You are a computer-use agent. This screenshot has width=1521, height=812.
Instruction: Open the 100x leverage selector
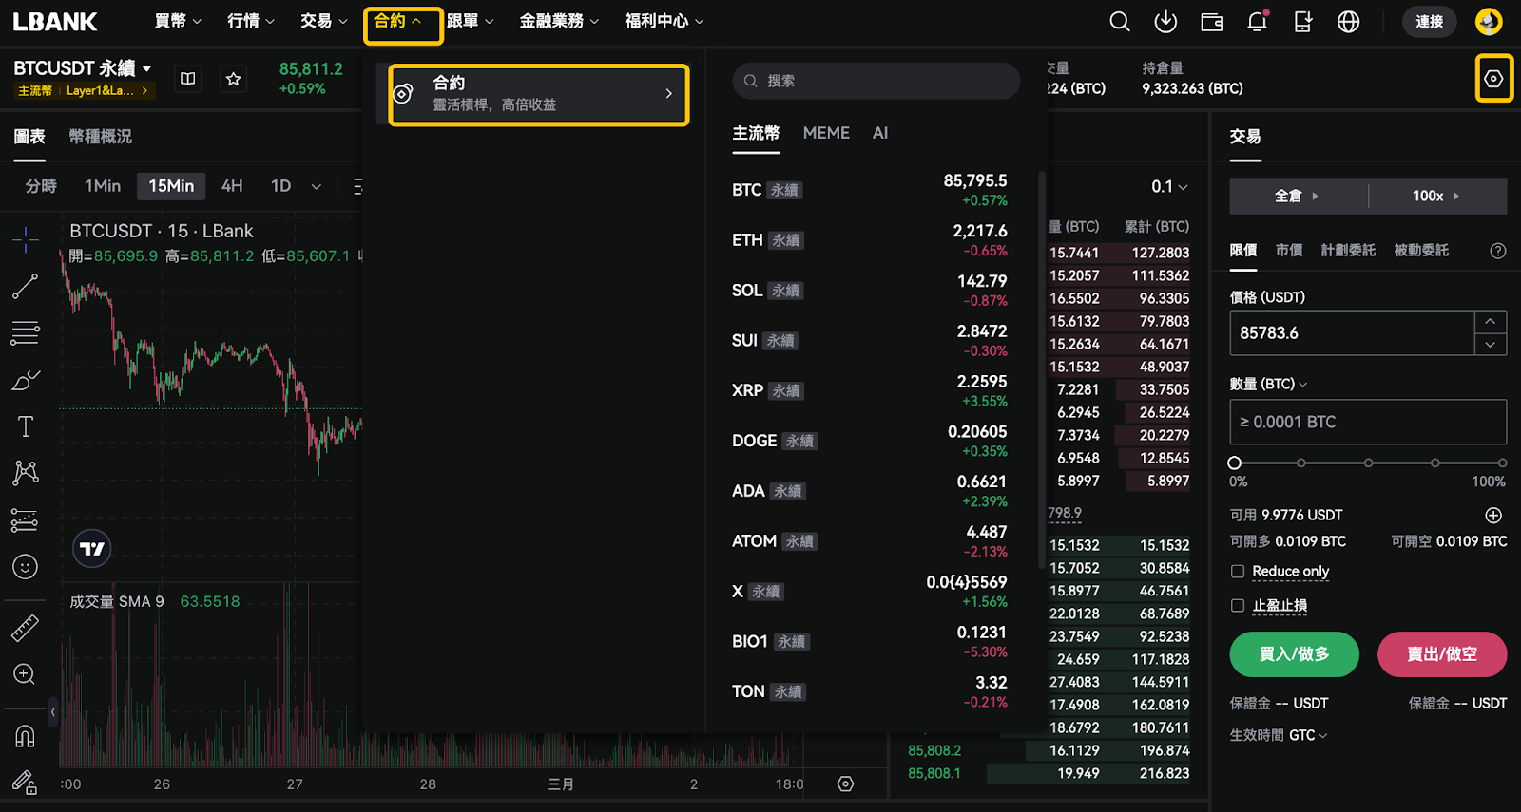tap(1436, 196)
